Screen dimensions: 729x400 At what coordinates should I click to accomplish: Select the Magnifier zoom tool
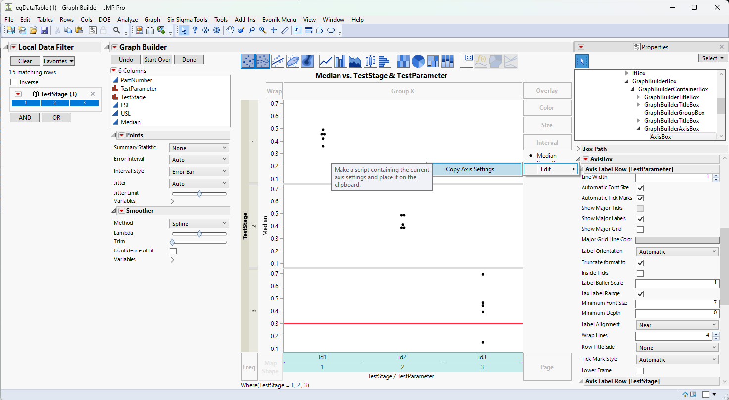(x=262, y=30)
